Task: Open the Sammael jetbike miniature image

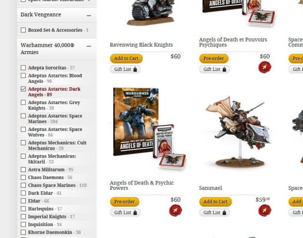Action: 239,131
